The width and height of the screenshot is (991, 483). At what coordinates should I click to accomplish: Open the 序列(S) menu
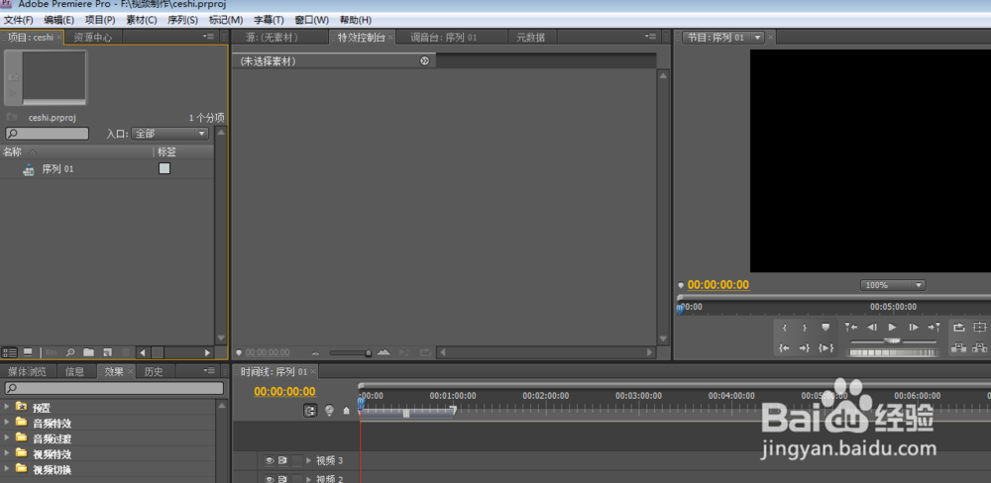(182, 20)
